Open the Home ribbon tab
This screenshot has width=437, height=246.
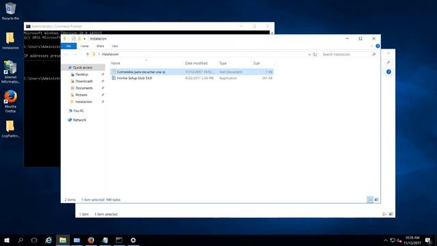[x=85, y=46]
